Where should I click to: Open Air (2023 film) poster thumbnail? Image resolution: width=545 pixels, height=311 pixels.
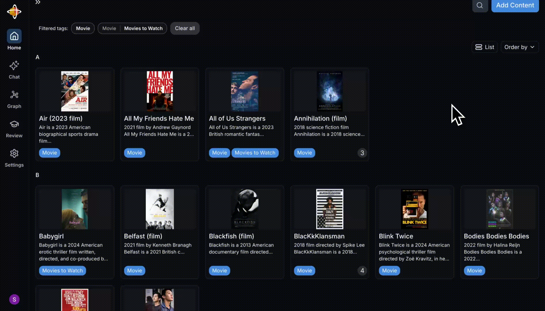pos(75,91)
